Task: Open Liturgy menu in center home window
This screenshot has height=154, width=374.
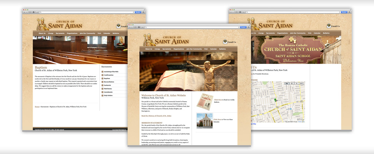Action: coord(157,49)
